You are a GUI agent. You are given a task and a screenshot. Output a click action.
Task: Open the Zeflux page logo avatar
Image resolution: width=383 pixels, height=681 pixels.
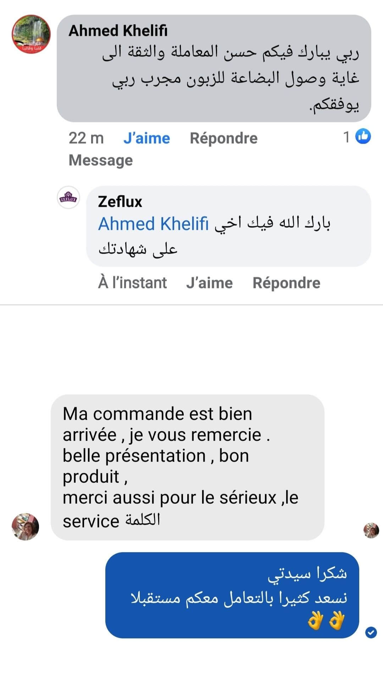[x=68, y=198]
